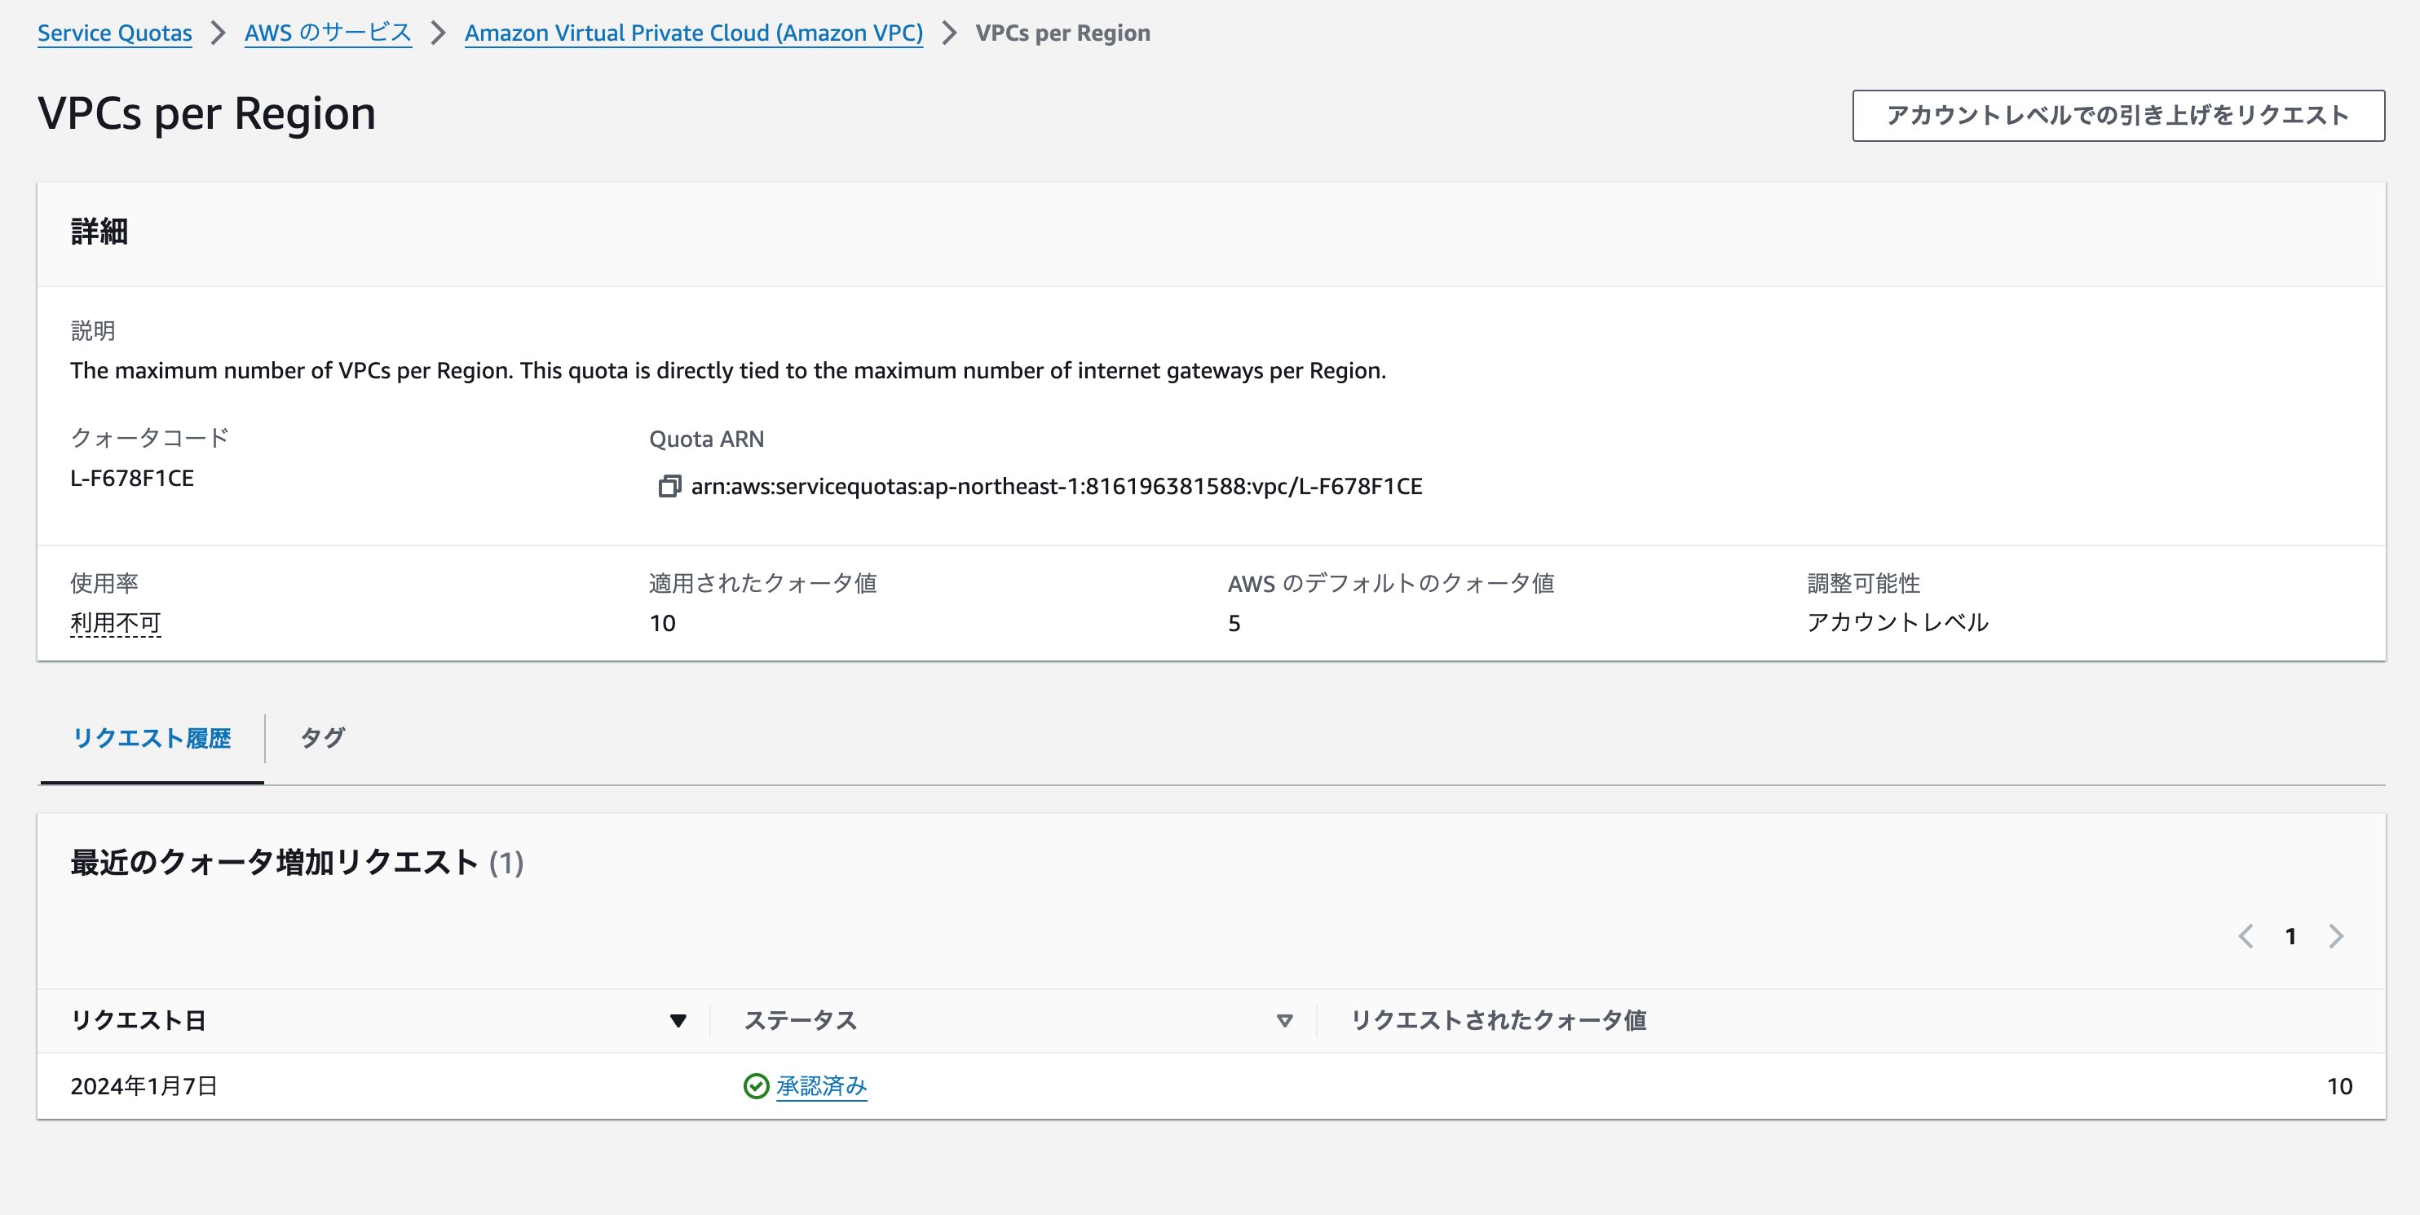Click page number 1 in pagination
This screenshot has height=1215, width=2420.
point(2290,936)
